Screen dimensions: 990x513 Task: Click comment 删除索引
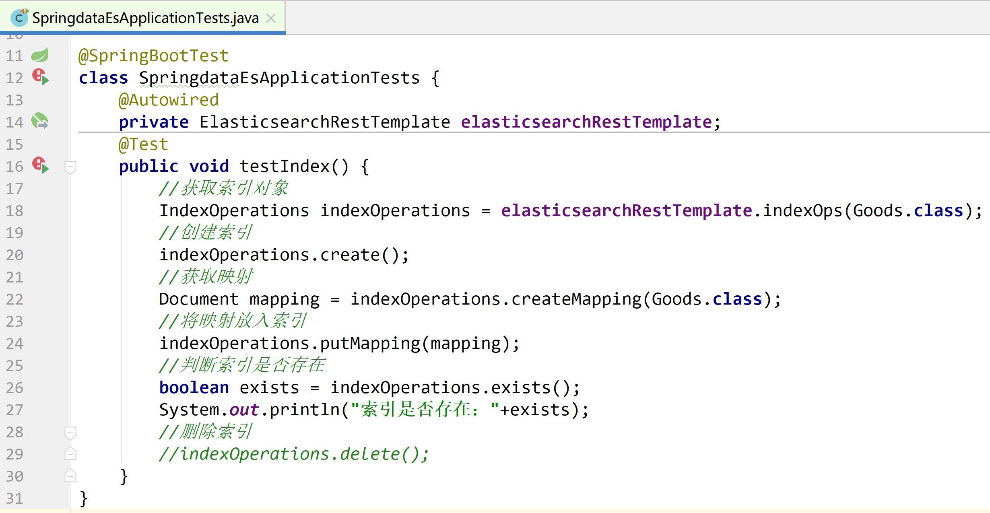[x=206, y=431]
